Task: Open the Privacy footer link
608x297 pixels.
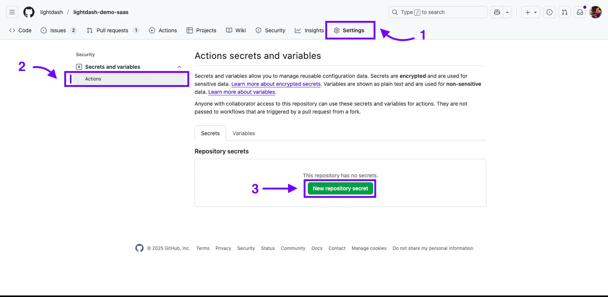Action: pyautogui.click(x=223, y=248)
